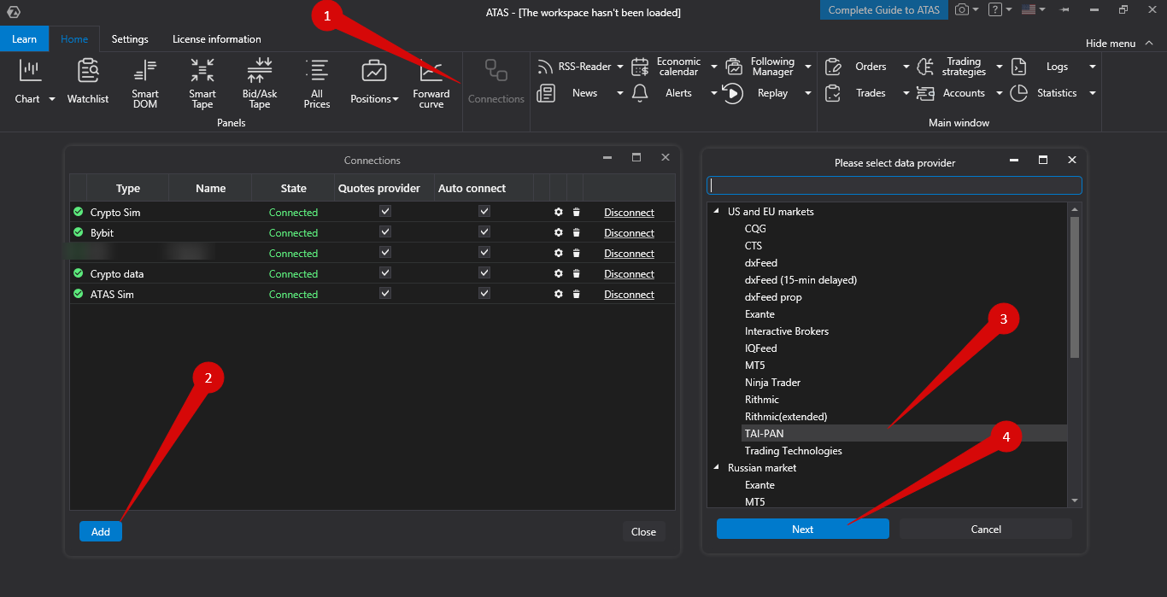Toggle Quotes provider for Crypto data
The image size is (1167, 597).
click(x=385, y=272)
